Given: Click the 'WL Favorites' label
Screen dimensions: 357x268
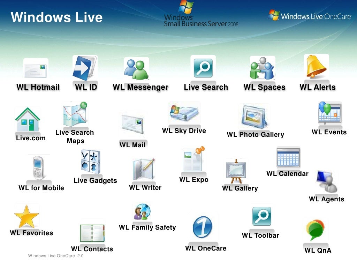Looking at the screenshot, I should point(31,233).
